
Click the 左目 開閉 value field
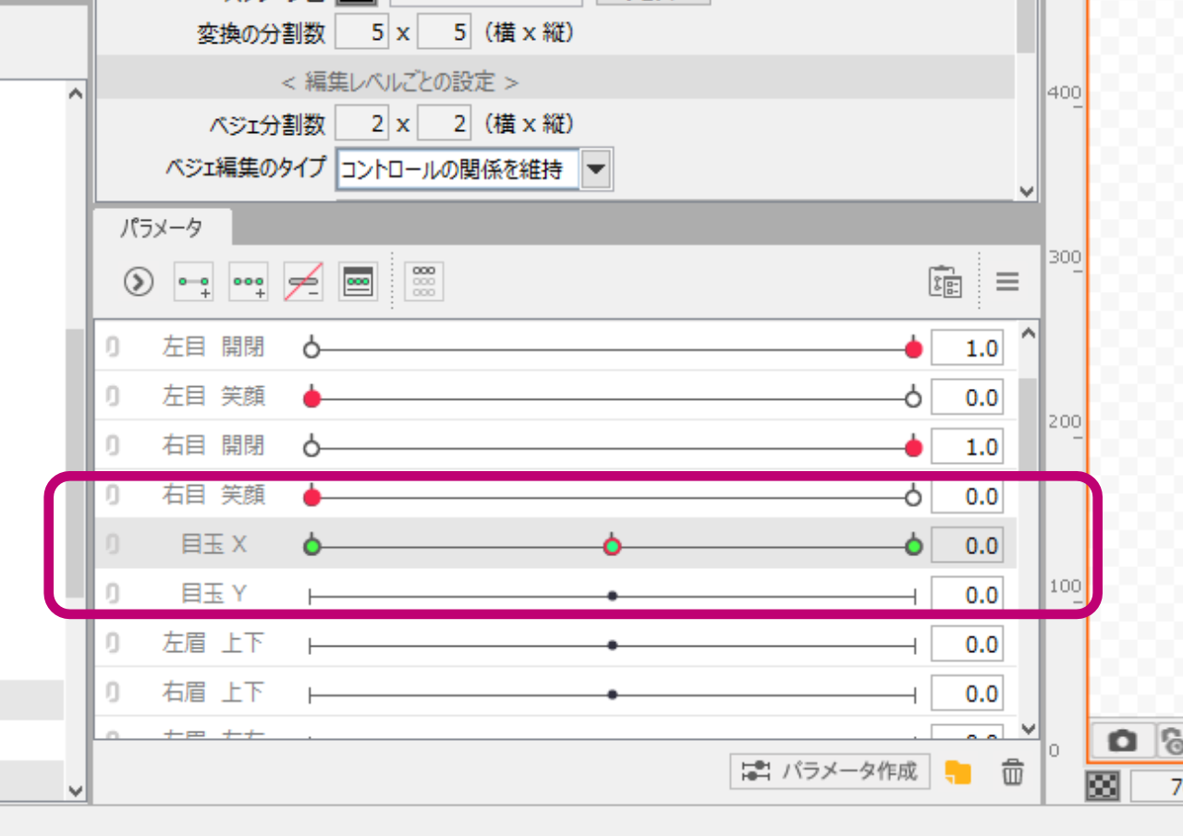click(968, 348)
